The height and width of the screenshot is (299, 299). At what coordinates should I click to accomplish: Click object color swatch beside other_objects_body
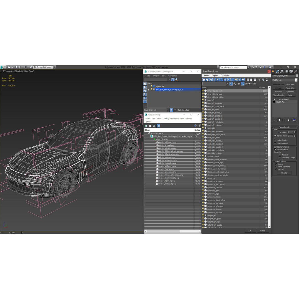297,76
